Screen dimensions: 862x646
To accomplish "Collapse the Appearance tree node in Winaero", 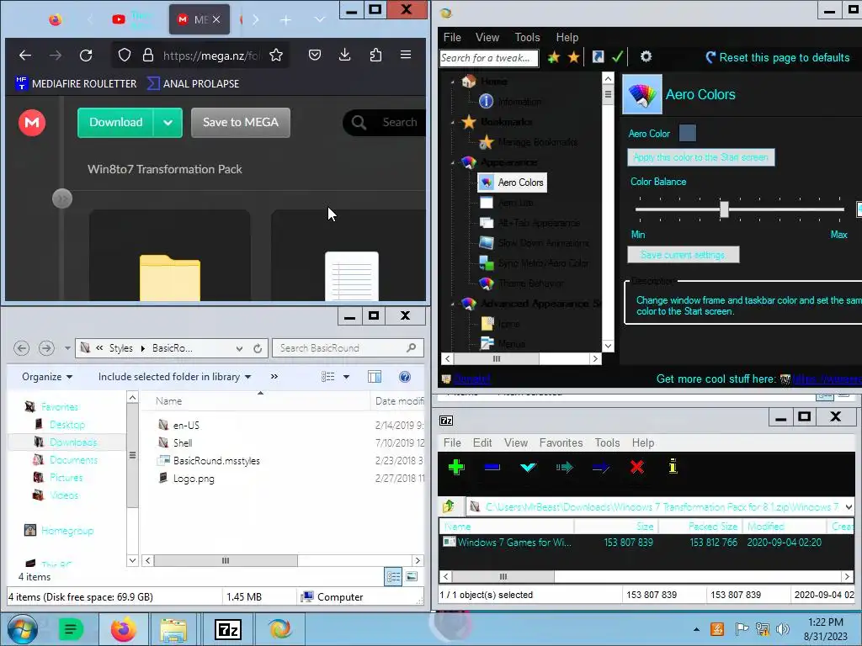I will [453, 162].
